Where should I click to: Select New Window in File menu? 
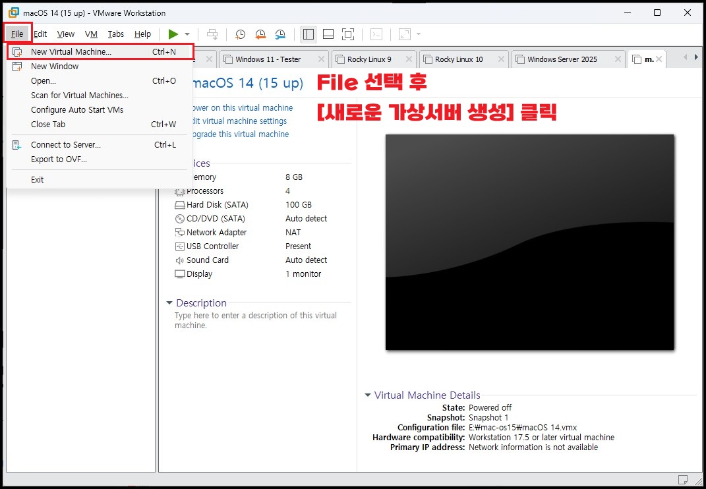tap(100, 66)
